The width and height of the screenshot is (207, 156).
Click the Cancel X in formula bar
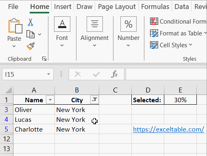click(78, 74)
